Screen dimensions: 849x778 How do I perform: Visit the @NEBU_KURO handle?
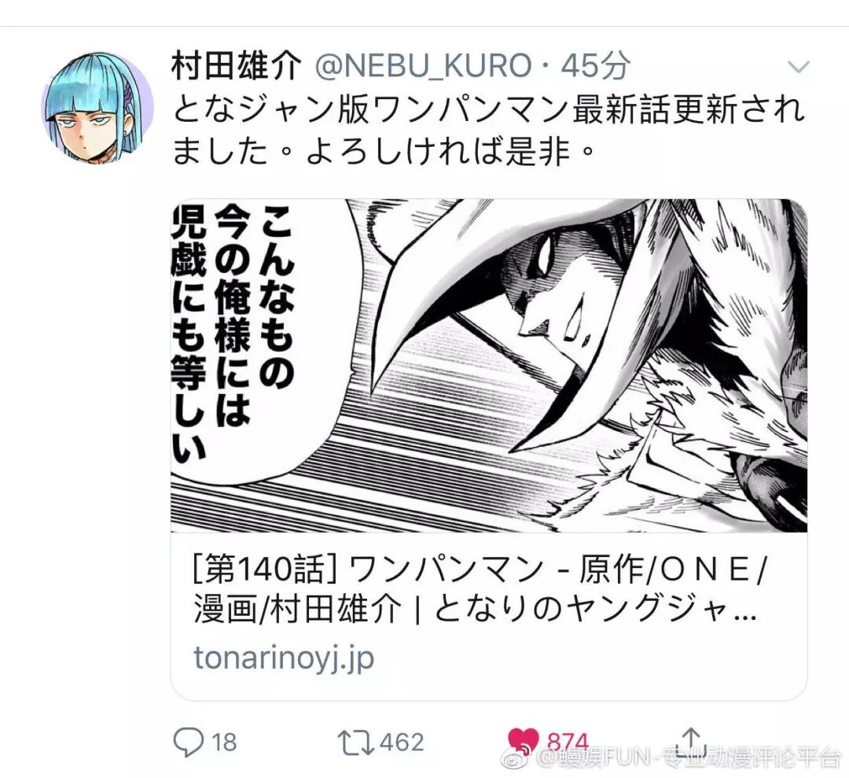423,65
